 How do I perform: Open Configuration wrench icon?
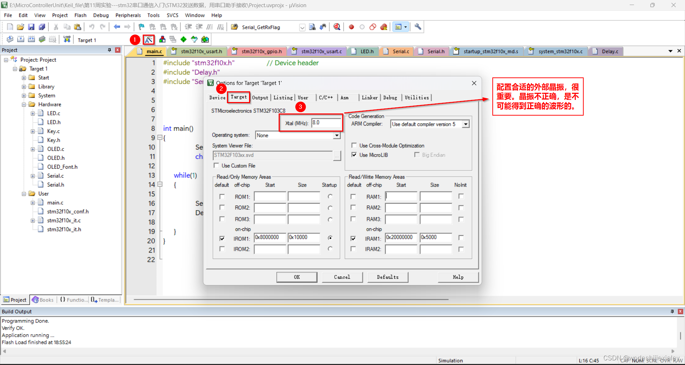[x=418, y=27]
